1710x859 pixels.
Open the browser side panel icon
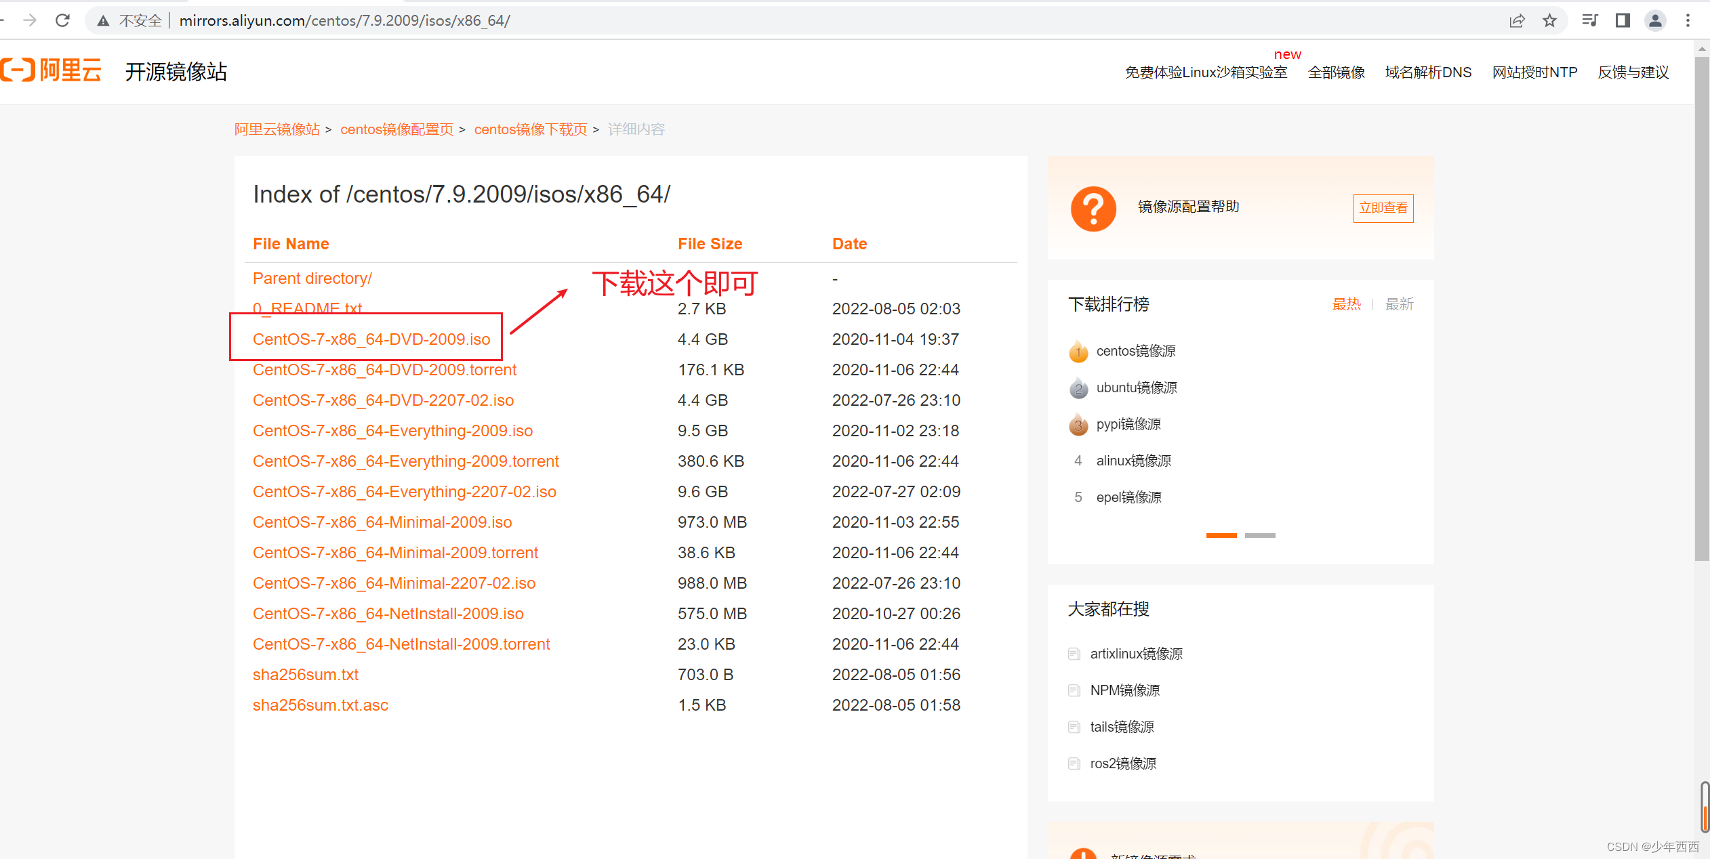click(x=1623, y=20)
